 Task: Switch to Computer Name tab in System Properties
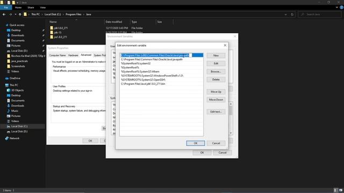[x=58, y=55]
